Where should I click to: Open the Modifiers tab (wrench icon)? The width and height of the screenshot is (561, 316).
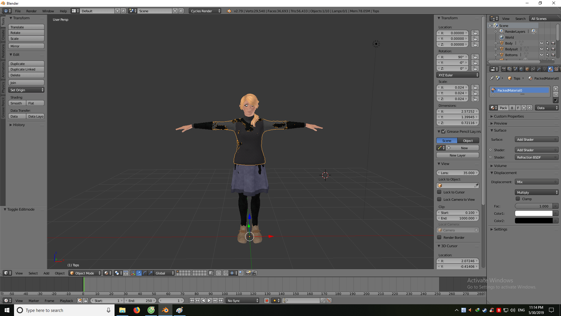pos(539,69)
